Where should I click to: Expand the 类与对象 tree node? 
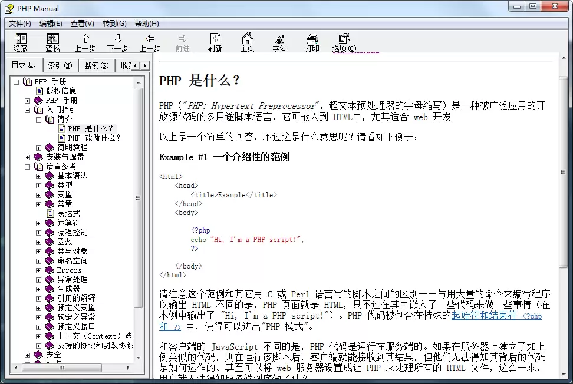coord(38,251)
